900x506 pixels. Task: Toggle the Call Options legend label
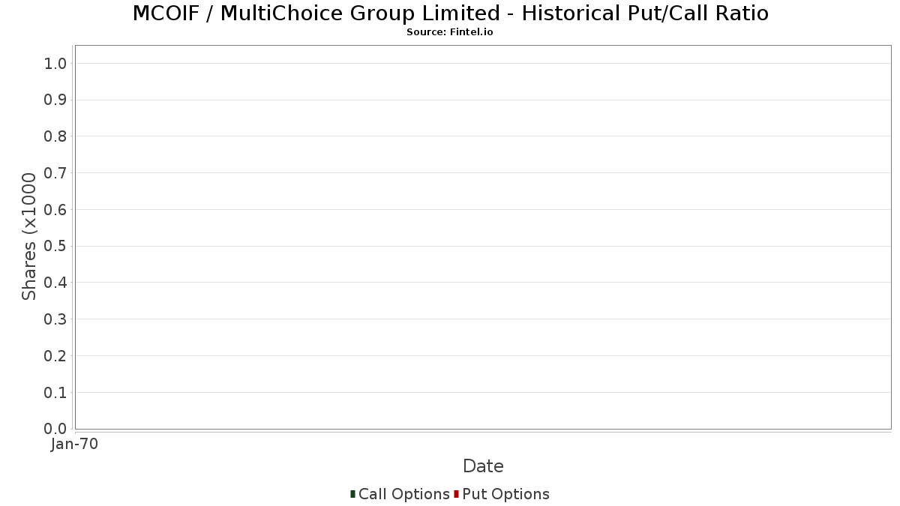click(404, 494)
